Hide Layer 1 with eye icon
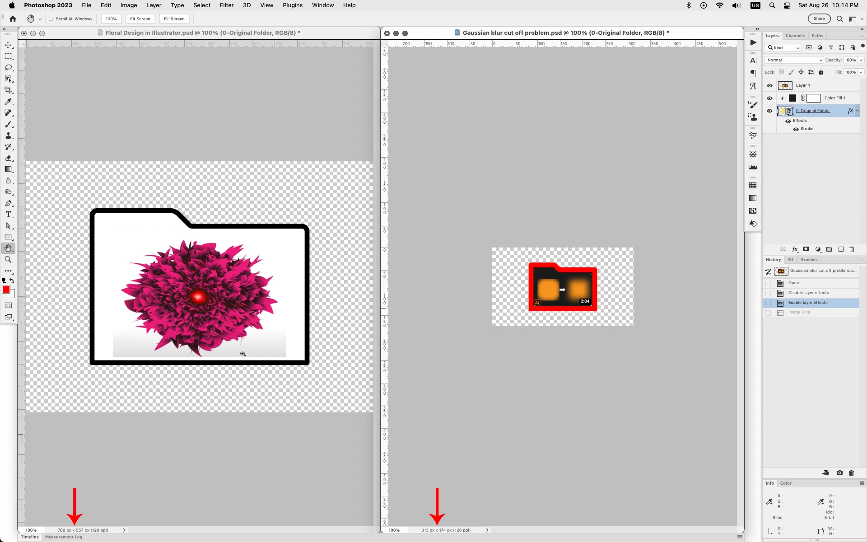 [x=769, y=85]
